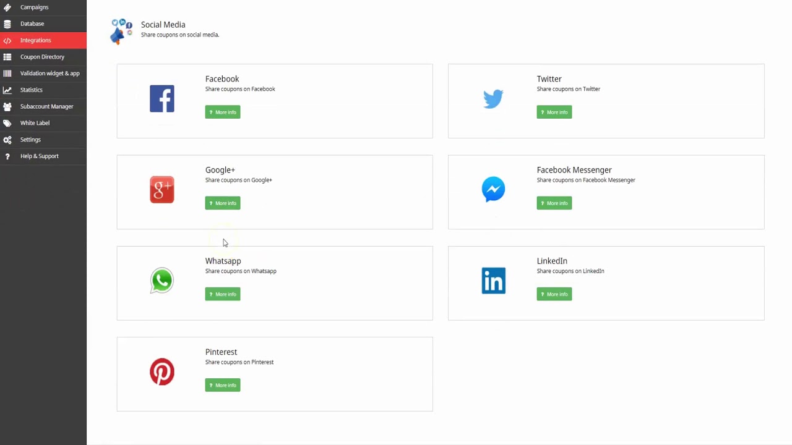
Task: Open the Database menu item
Action: pyautogui.click(x=43, y=23)
